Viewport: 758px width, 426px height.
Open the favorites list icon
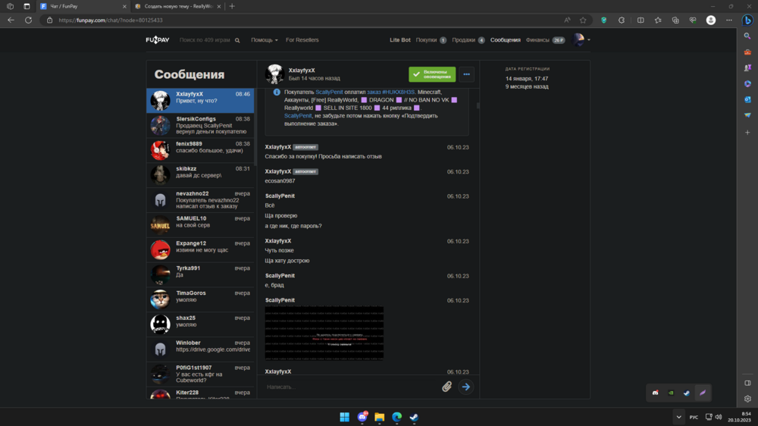(x=658, y=20)
